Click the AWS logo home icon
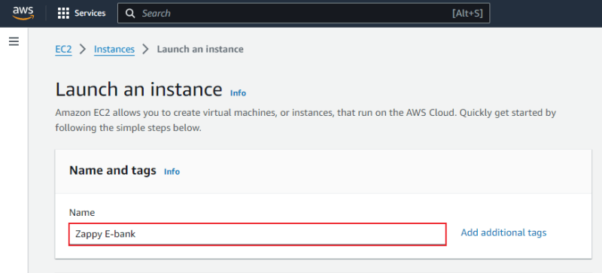 [23, 13]
